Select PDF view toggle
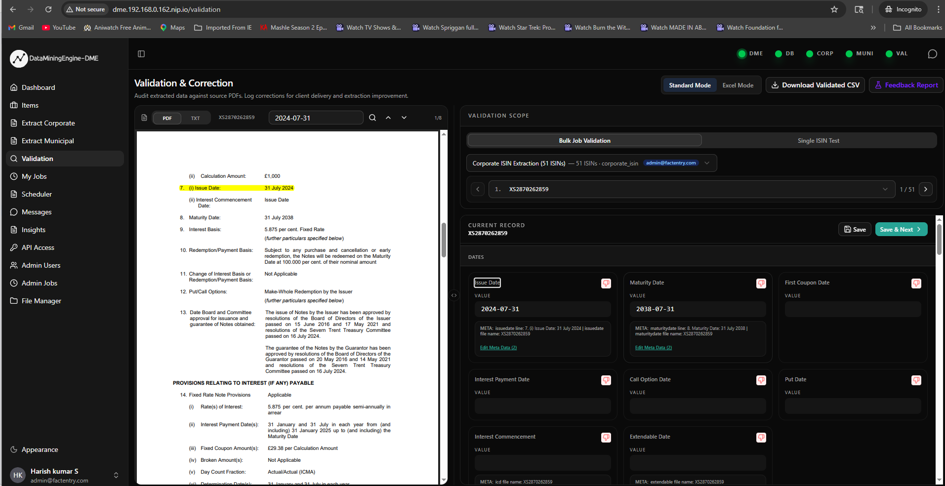945x486 pixels. (x=167, y=118)
